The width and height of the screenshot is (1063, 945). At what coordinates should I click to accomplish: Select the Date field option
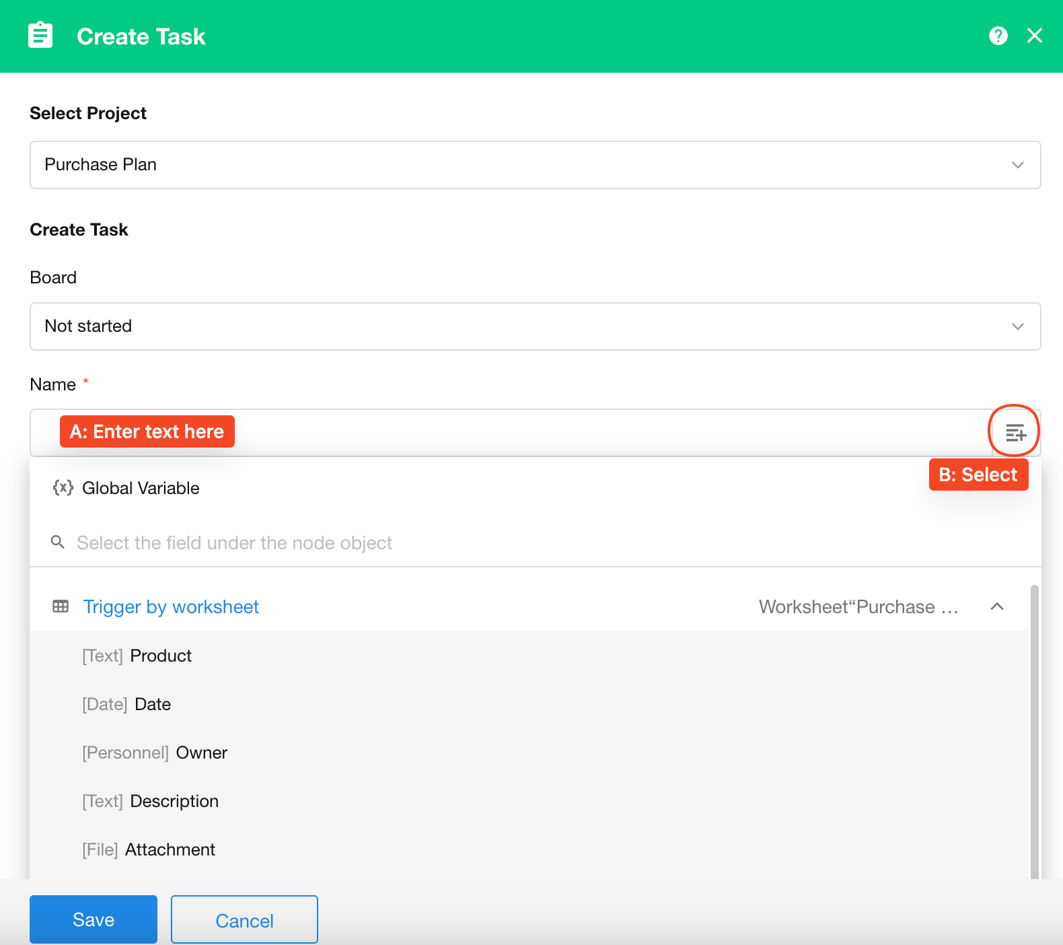point(153,704)
